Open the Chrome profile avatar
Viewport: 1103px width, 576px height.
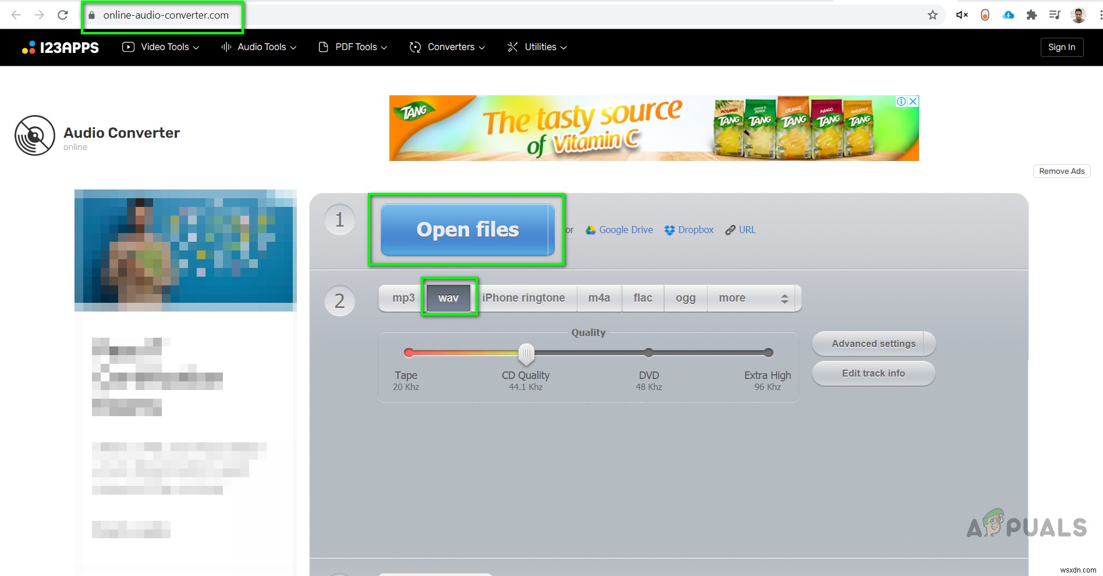(x=1079, y=15)
